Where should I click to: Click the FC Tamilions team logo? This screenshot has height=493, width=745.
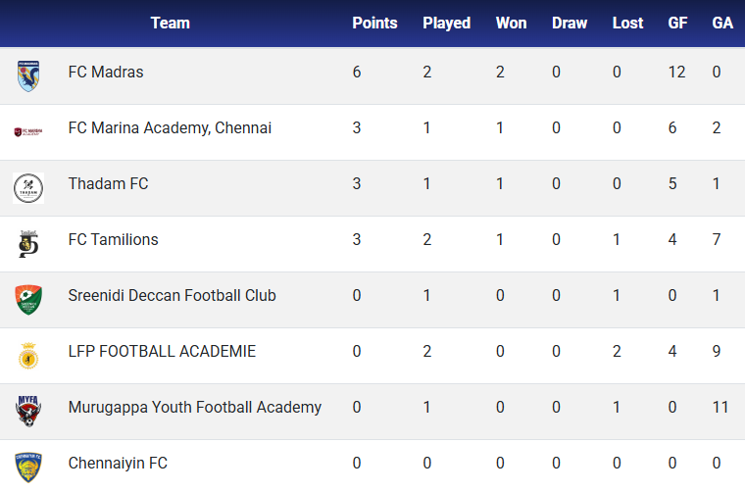28,243
